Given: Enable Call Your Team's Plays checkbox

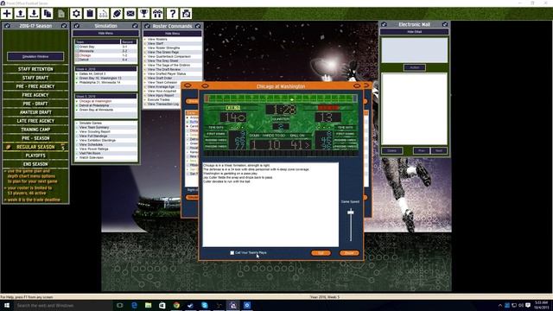Looking at the screenshot, I should tap(232, 253).
